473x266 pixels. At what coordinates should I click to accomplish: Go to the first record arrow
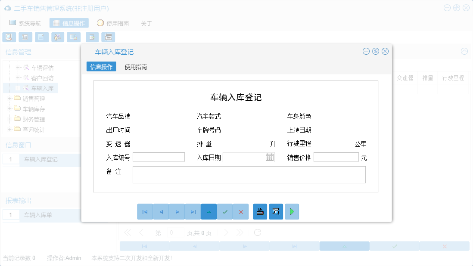pyautogui.click(x=145, y=211)
